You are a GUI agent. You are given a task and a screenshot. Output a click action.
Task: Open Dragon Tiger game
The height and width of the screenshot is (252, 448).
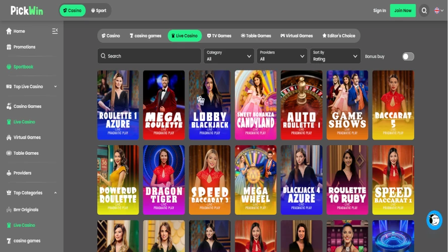pyautogui.click(x=164, y=180)
